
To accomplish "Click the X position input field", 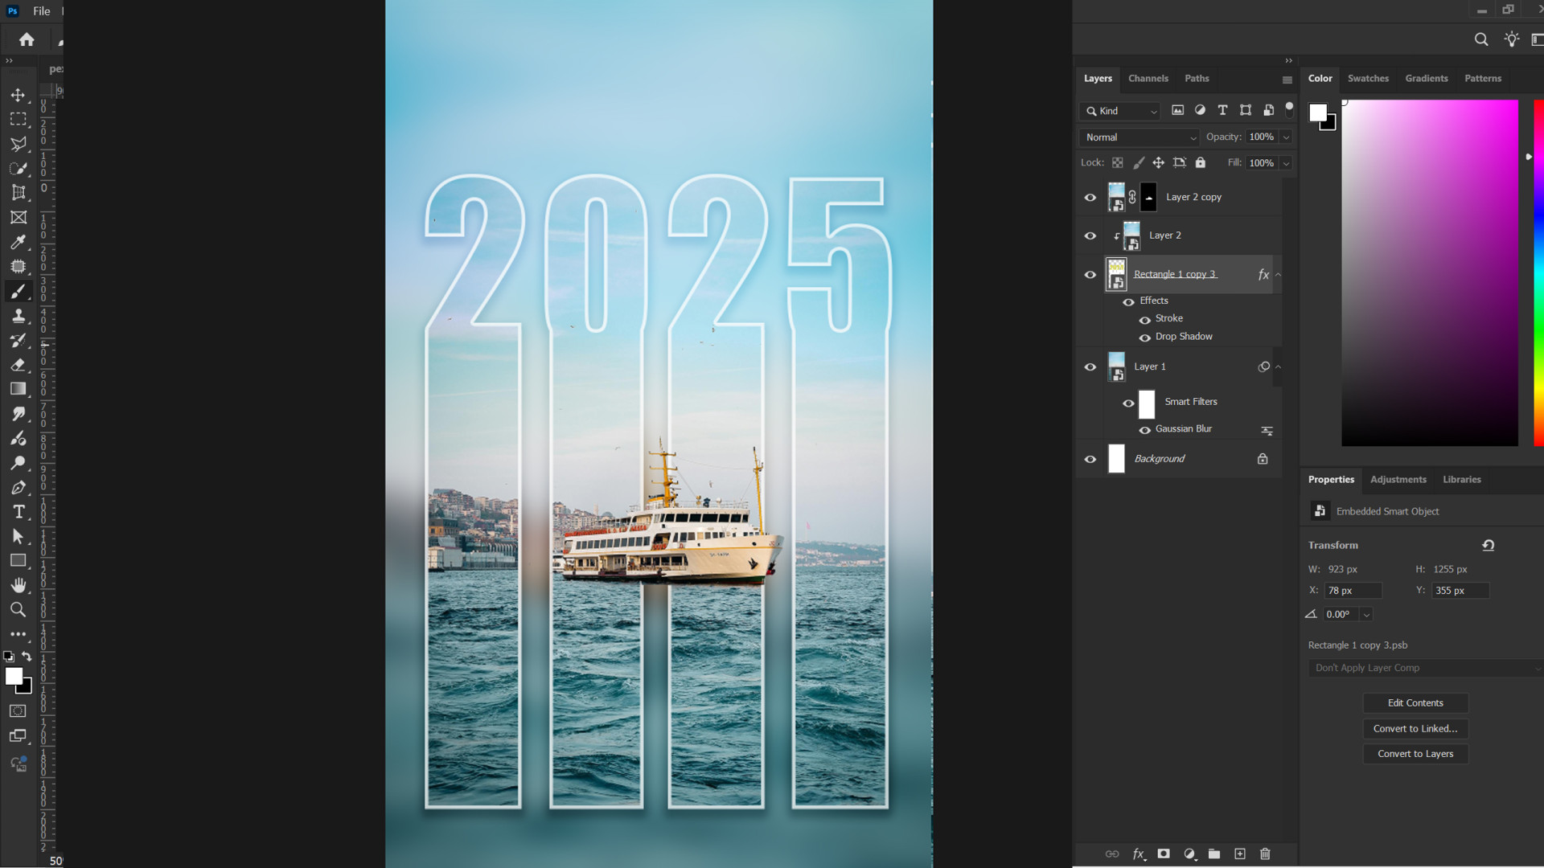I will pyautogui.click(x=1353, y=591).
